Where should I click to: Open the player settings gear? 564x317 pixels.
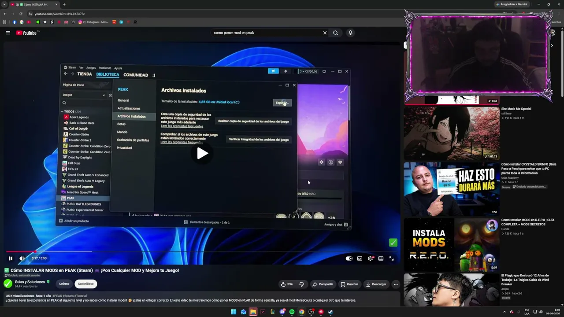[x=370, y=258]
